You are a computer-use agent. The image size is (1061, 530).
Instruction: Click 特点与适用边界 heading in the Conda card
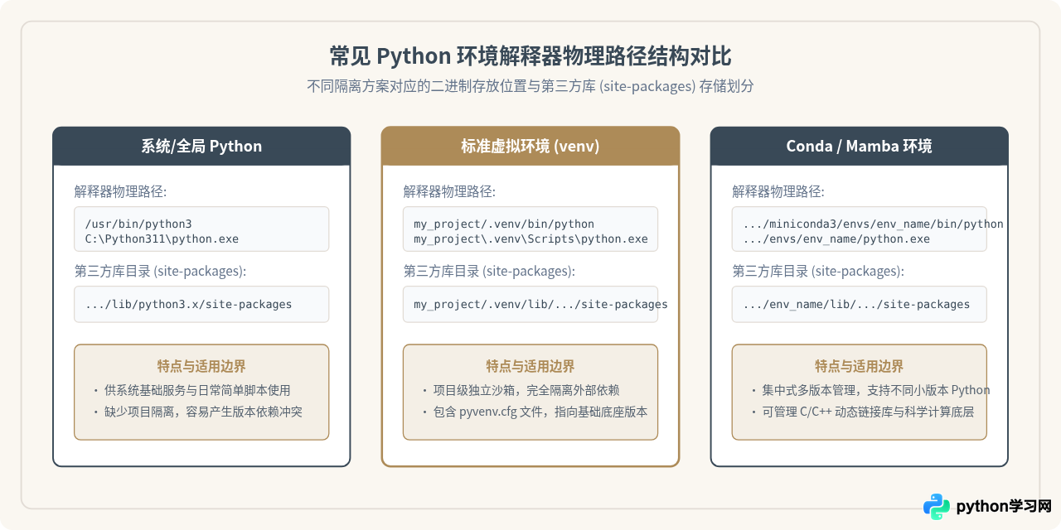tap(860, 366)
